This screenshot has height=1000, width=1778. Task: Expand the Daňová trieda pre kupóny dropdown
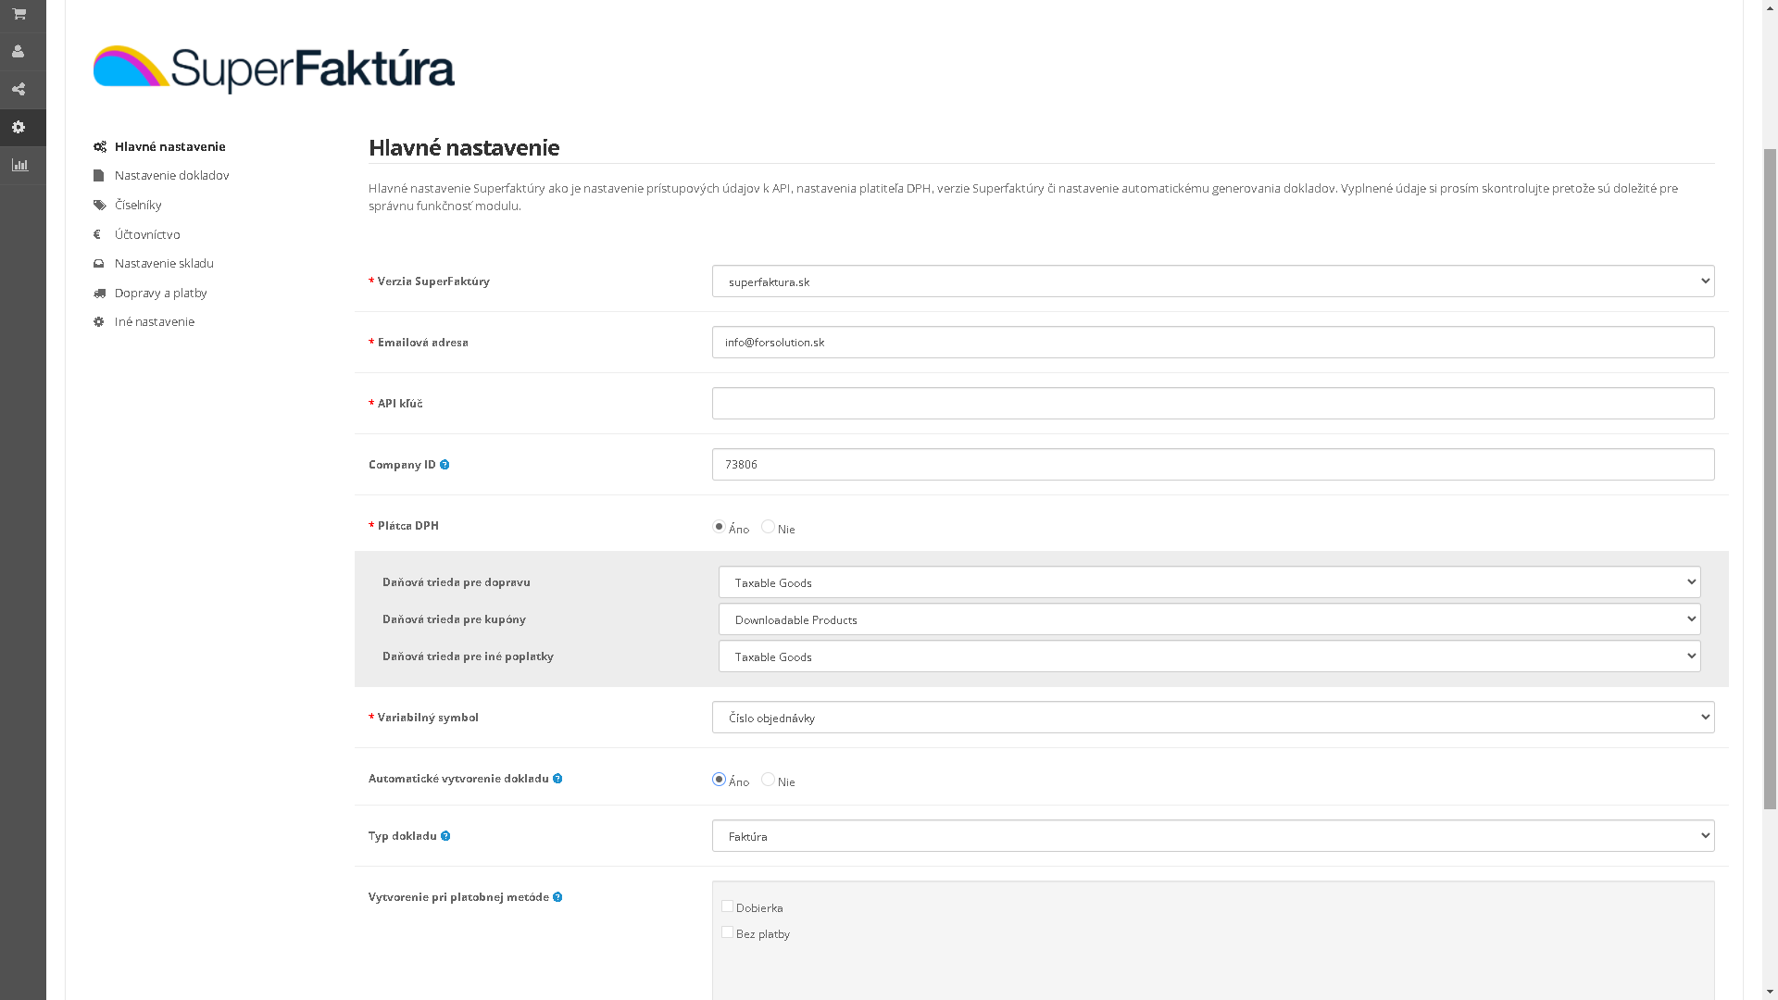point(1208,619)
